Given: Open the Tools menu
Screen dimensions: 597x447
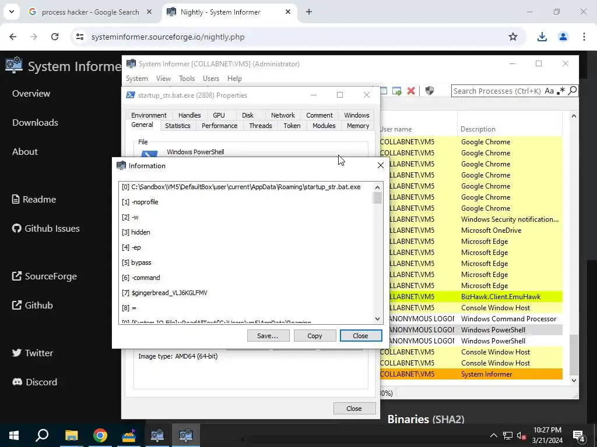Looking at the screenshot, I should click(187, 79).
